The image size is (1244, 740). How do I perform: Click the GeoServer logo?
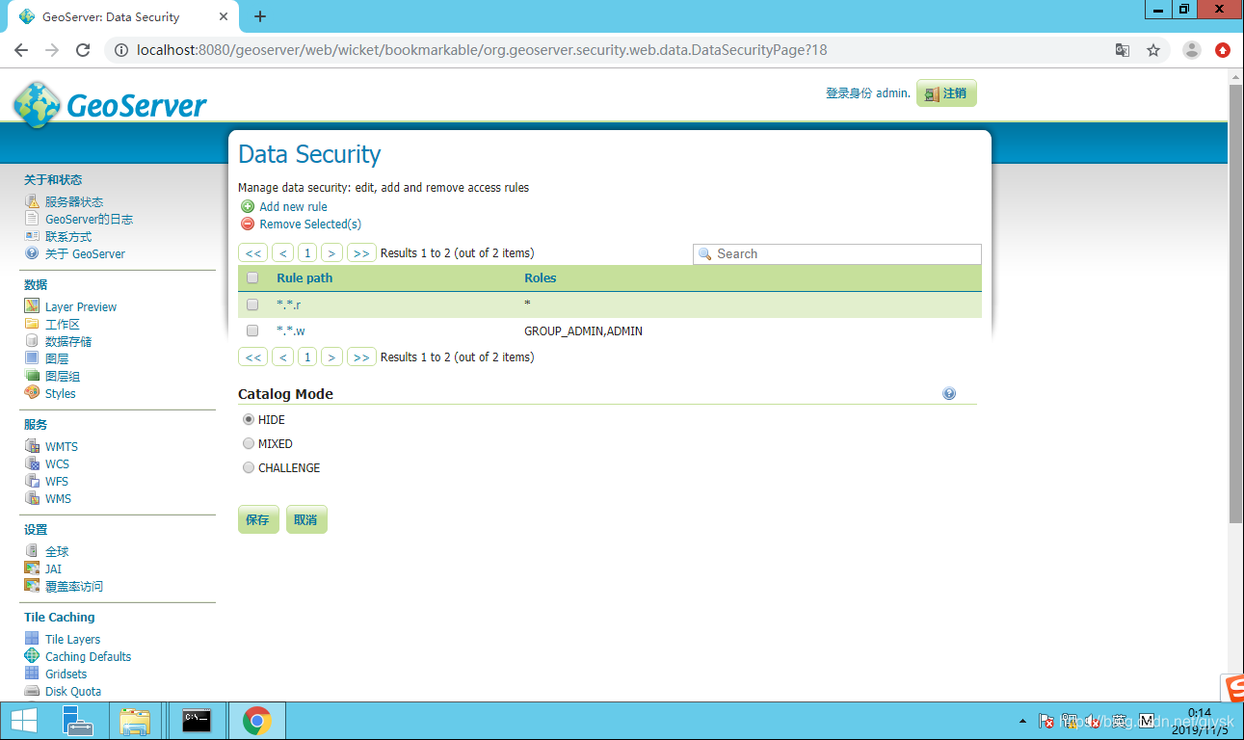pos(110,104)
